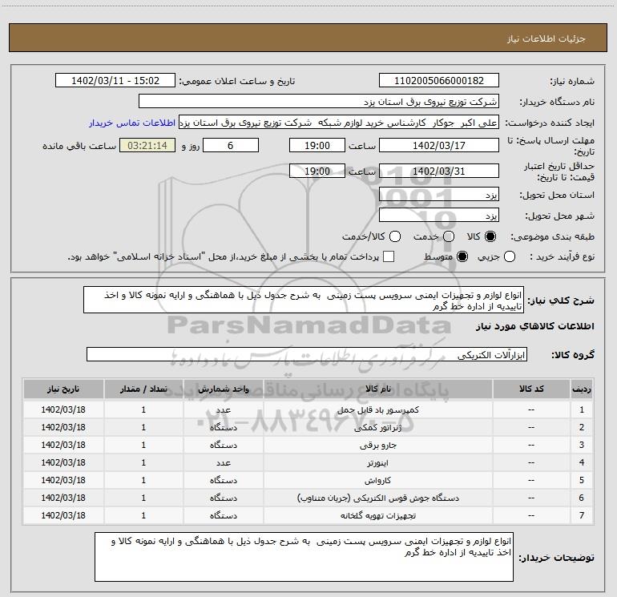Click the validity hour field beside 1402/03/31
The image size is (617, 597).
click(x=317, y=171)
